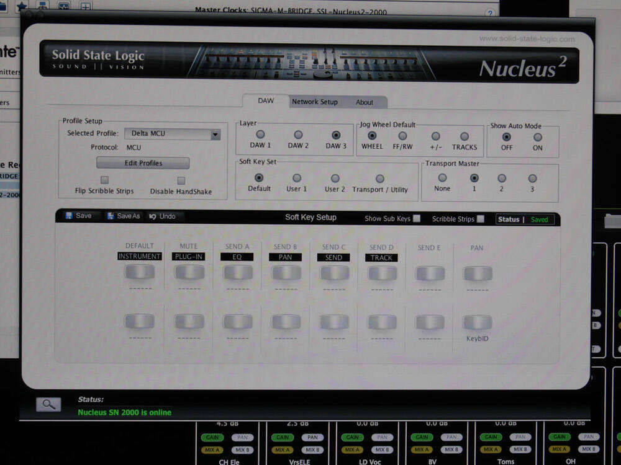Screen dimensions: 621x465
Task: Click the Edit Profiles button
Action: click(x=143, y=163)
